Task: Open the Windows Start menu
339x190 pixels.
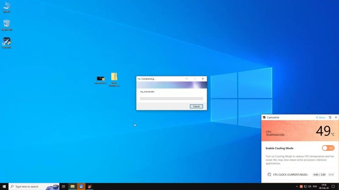Action: pos(4,186)
